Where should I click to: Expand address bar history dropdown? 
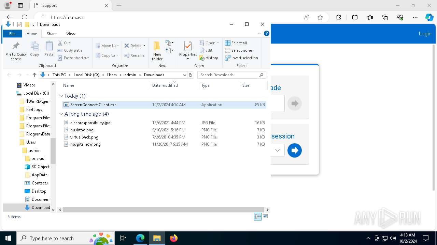point(184,75)
